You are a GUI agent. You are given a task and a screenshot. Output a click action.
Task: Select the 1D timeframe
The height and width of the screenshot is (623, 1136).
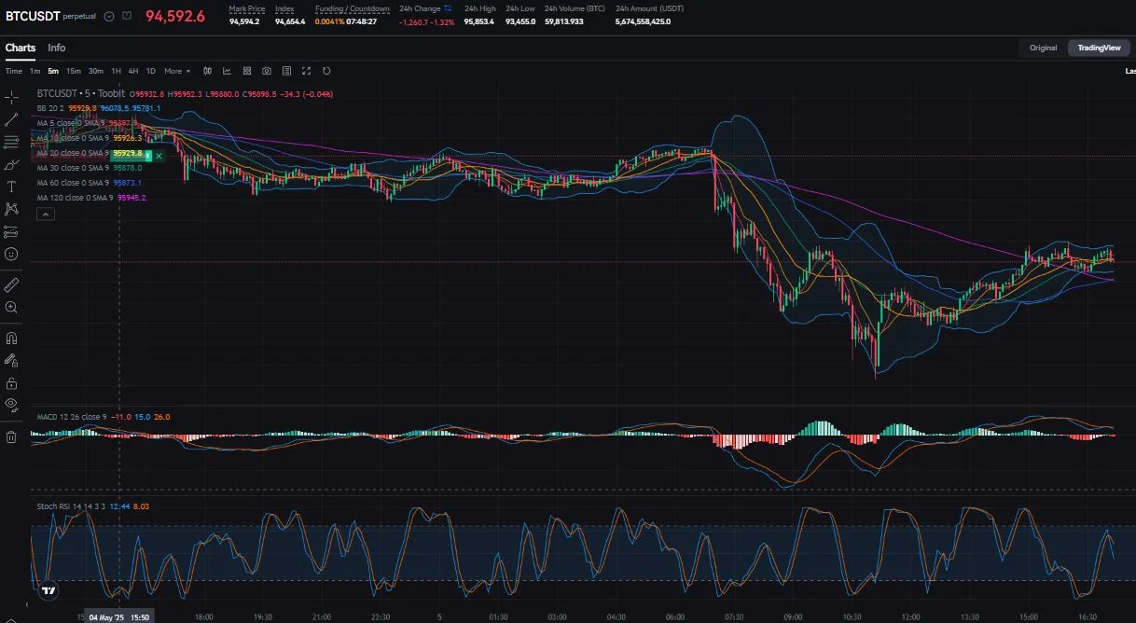(150, 71)
